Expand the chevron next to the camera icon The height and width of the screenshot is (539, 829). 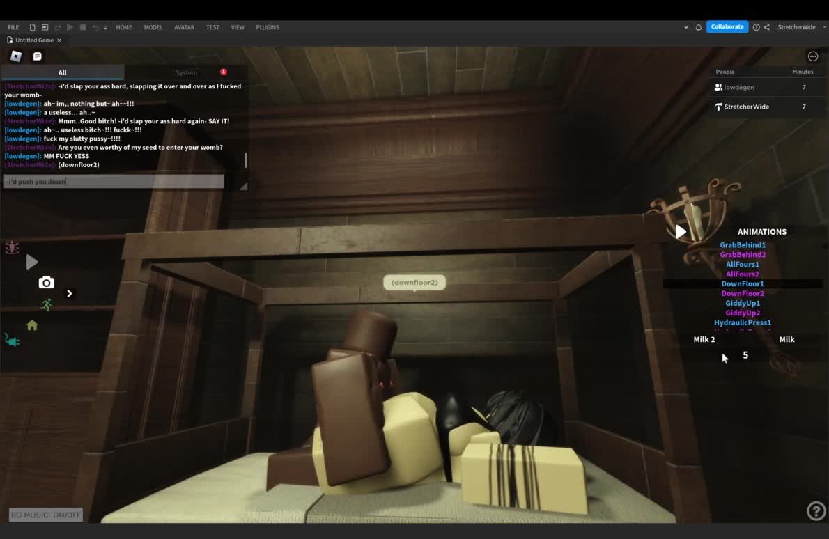(69, 293)
